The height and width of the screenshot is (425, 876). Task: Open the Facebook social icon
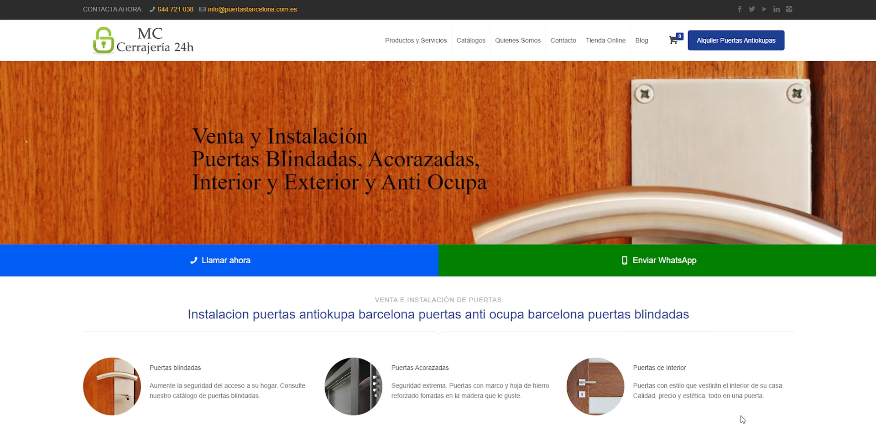click(x=740, y=9)
